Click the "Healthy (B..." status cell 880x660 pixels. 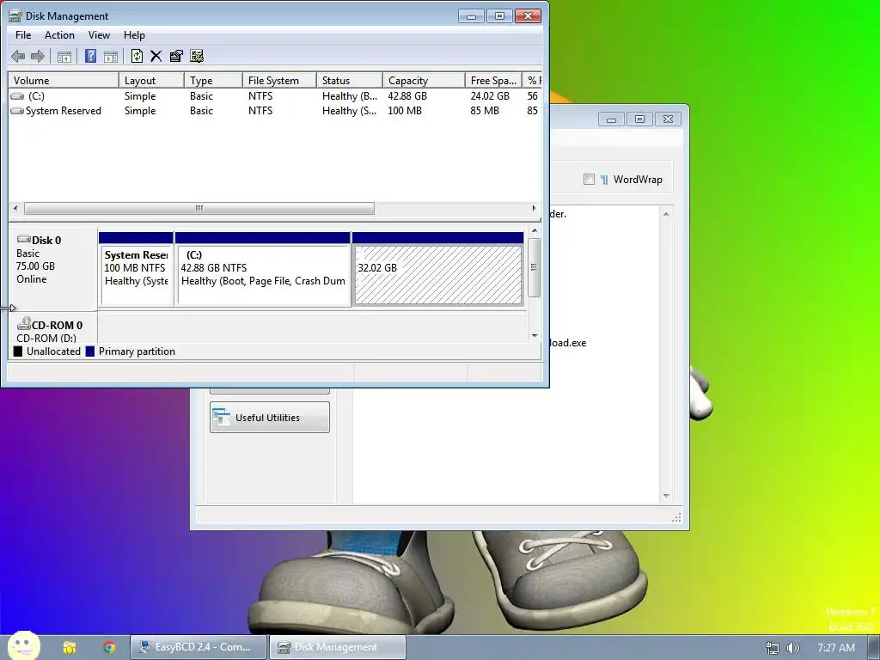(350, 96)
